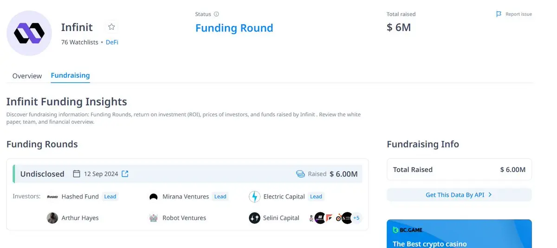Select the Mirana Ventures logo icon
Image resolution: width=557 pixels, height=248 pixels.
click(154, 197)
